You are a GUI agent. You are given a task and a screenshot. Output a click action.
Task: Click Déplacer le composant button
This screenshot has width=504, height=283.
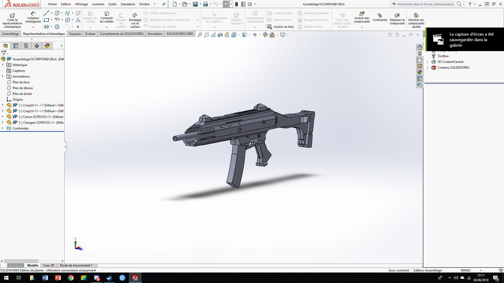coord(397,19)
